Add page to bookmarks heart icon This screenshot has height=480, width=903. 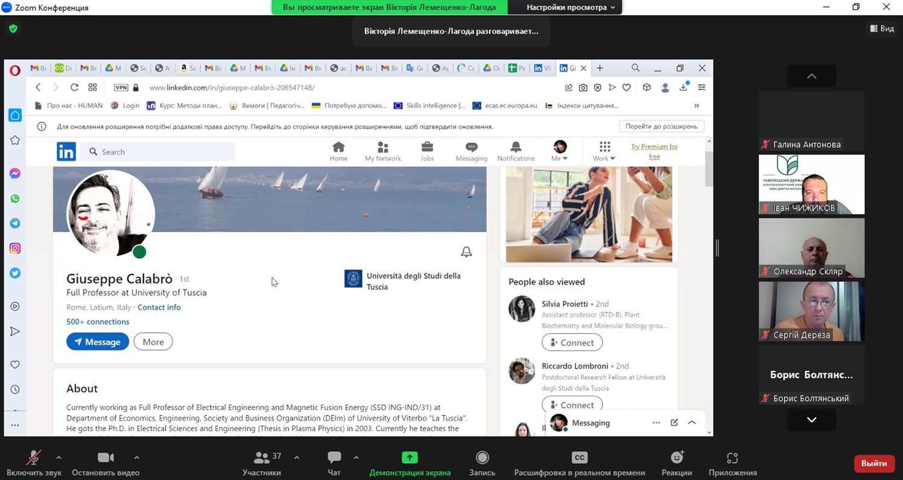(x=627, y=87)
